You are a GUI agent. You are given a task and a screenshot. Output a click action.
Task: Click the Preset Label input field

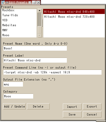(x=35, y=60)
